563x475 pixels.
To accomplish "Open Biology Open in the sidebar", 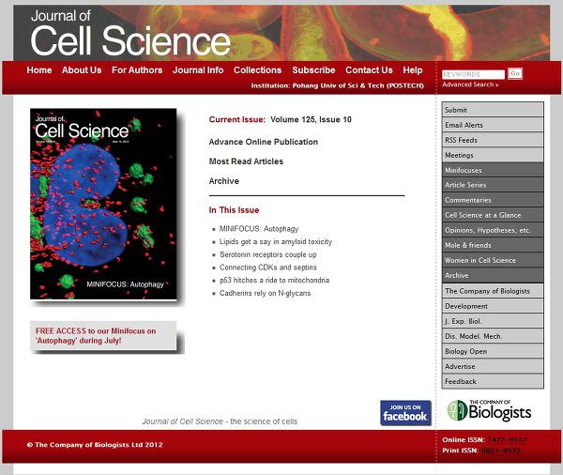I will pos(493,351).
